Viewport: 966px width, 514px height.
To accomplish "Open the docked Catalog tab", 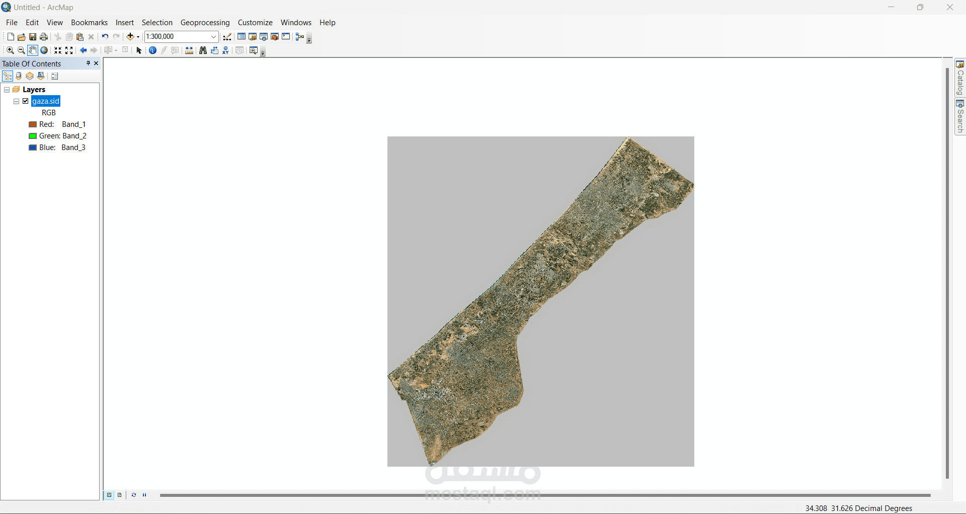I will (960, 78).
